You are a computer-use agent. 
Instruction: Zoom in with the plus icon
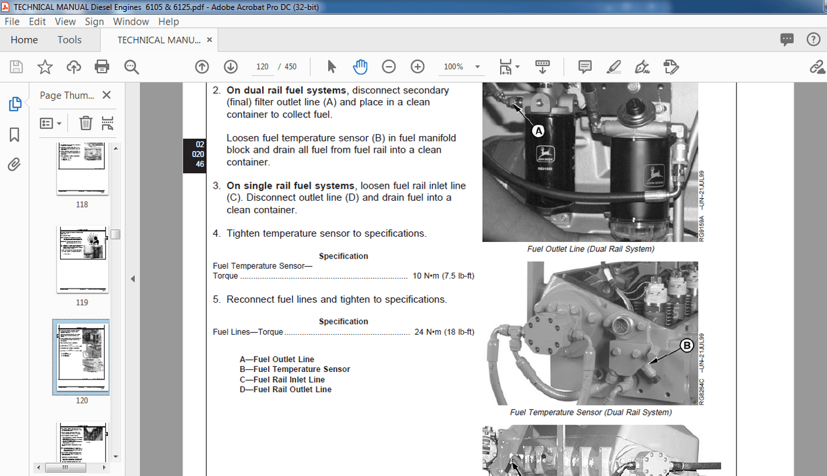(x=418, y=67)
